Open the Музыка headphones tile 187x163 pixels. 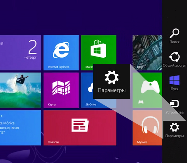pos(147,128)
